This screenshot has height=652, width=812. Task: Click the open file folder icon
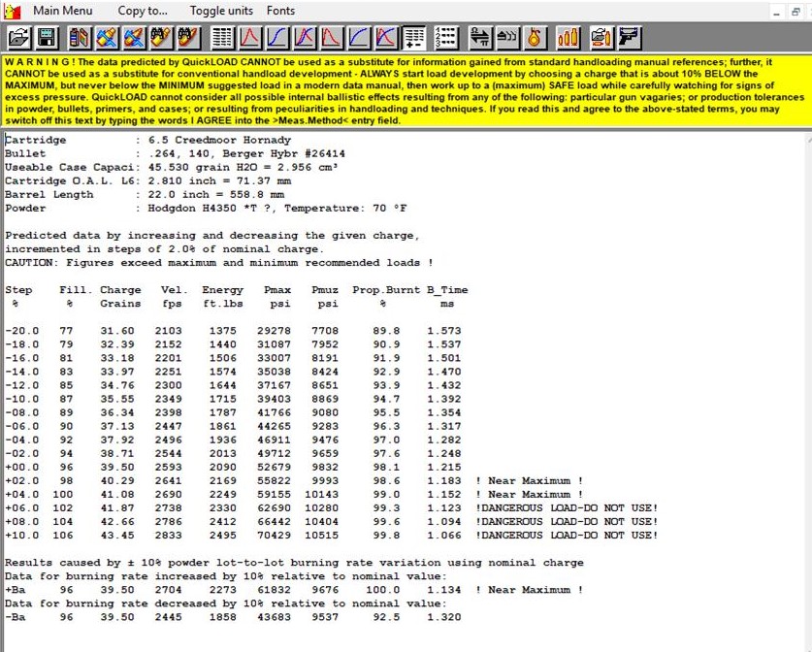pos(18,38)
